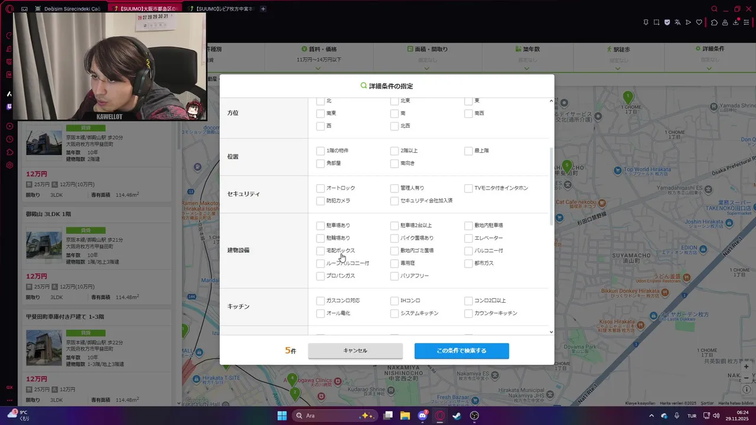Check the 角部屋 checkbox
The image size is (756, 425).
(320, 164)
